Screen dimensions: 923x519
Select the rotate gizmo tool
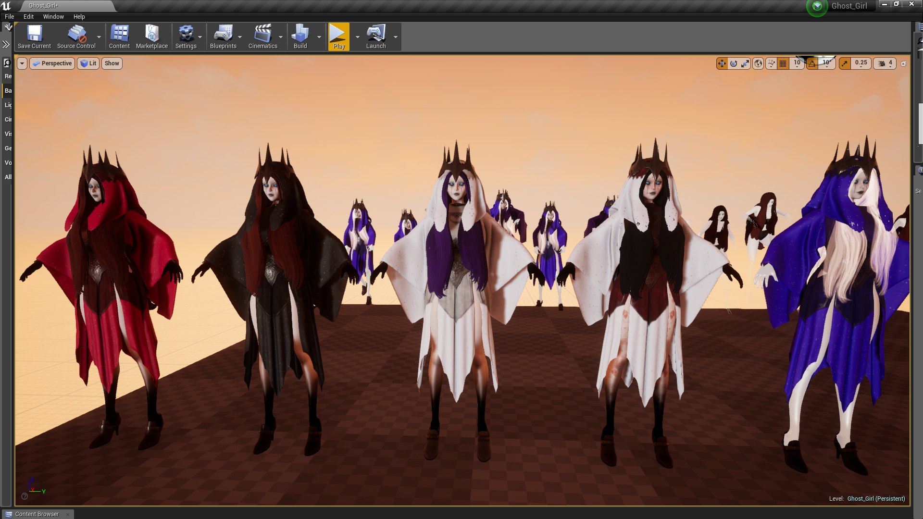733,63
